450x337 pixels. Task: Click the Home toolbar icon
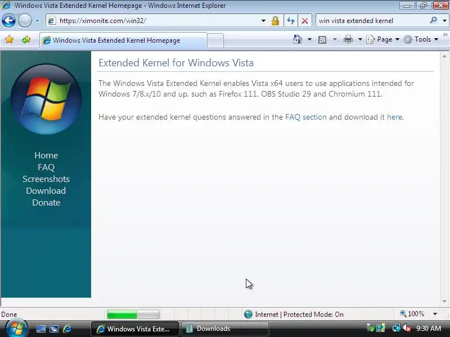coord(298,39)
